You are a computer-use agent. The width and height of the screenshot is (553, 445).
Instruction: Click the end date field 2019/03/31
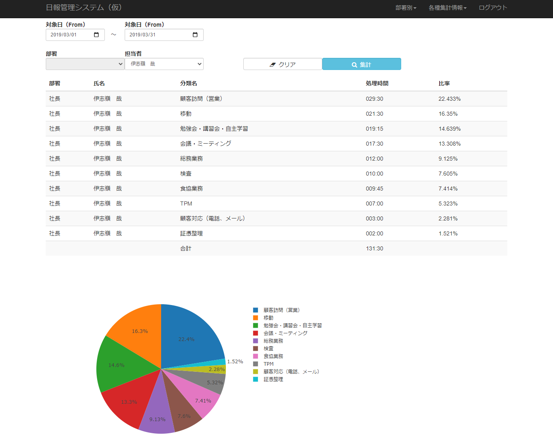[x=164, y=35]
